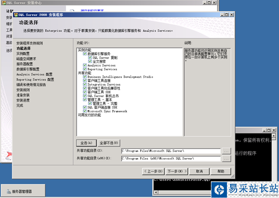Screen dimensions: 279x198
Task: Select 准备安装 step in sidebar
Action: pos(23,95)
